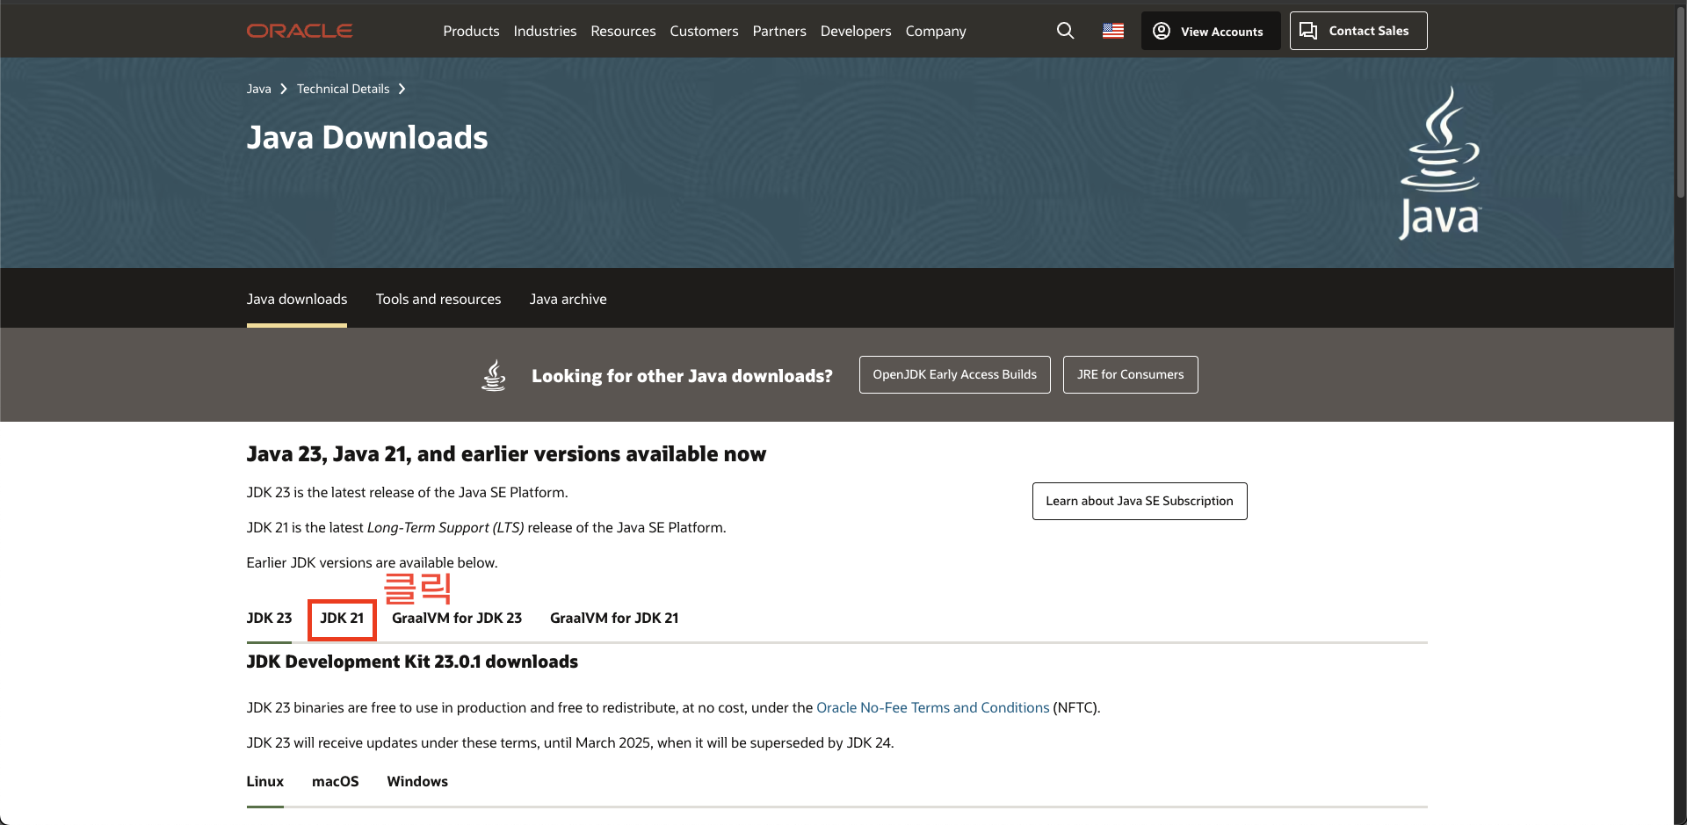Switch to GraalVM for JDK 23 tab
The image size is (1687, 825).
click(457, 618)
